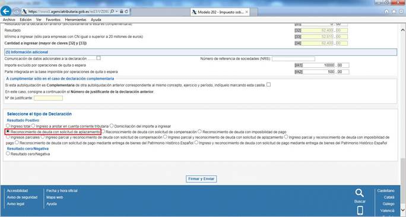The image size is (406, 217).
Task: Click the mobile phone icon in footer
Action: [360, 210]
